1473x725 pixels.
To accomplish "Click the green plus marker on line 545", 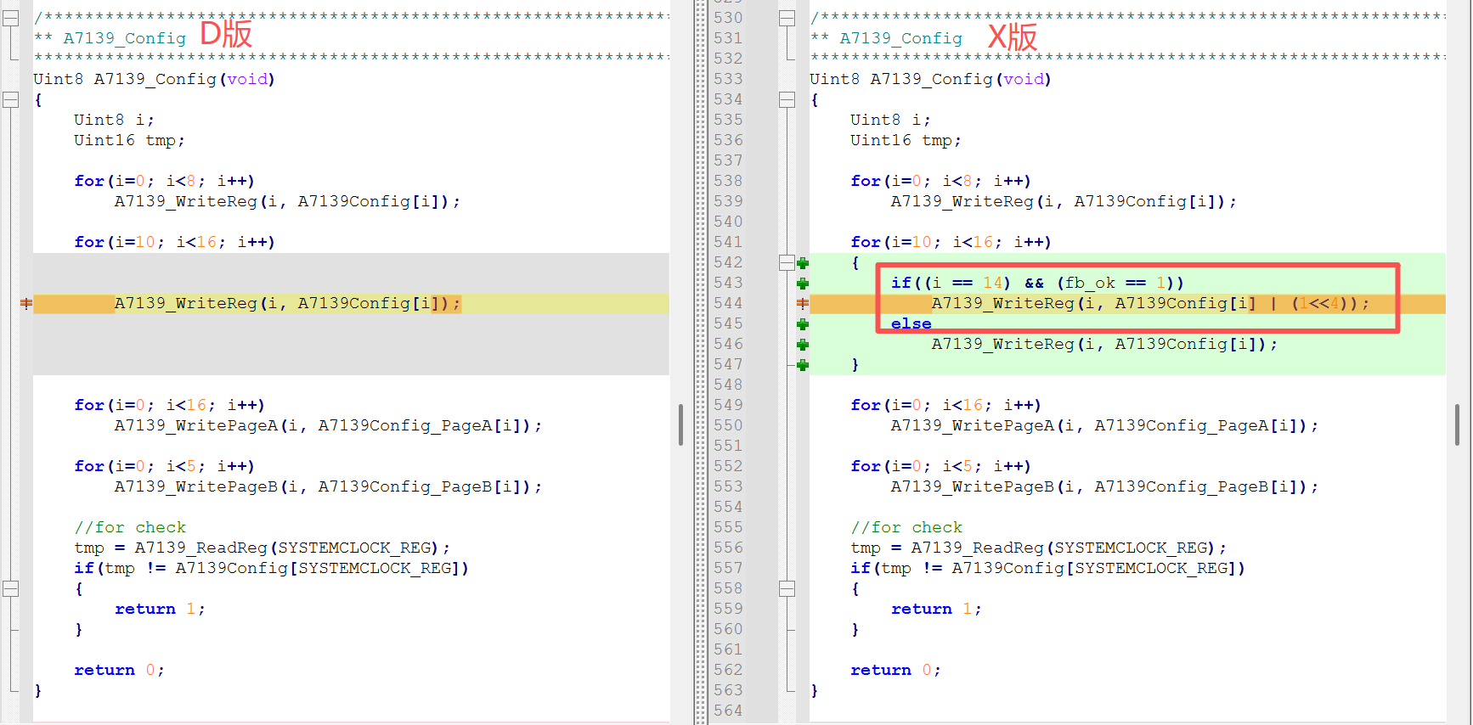I will (x=803, y=324).
